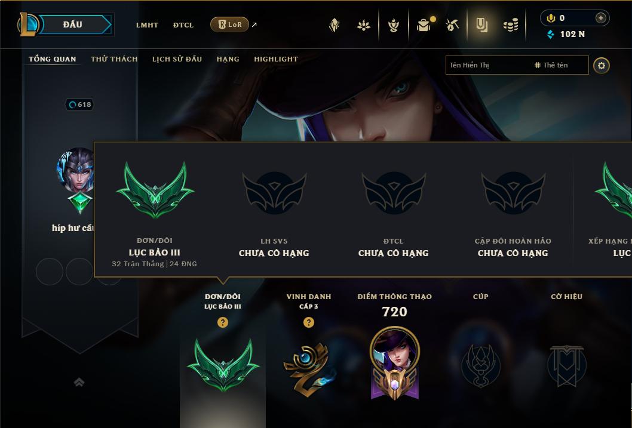Open the profile icon in top bar
Image resolution: width=632 pixels, height=428 pixels.
[481, 25]
